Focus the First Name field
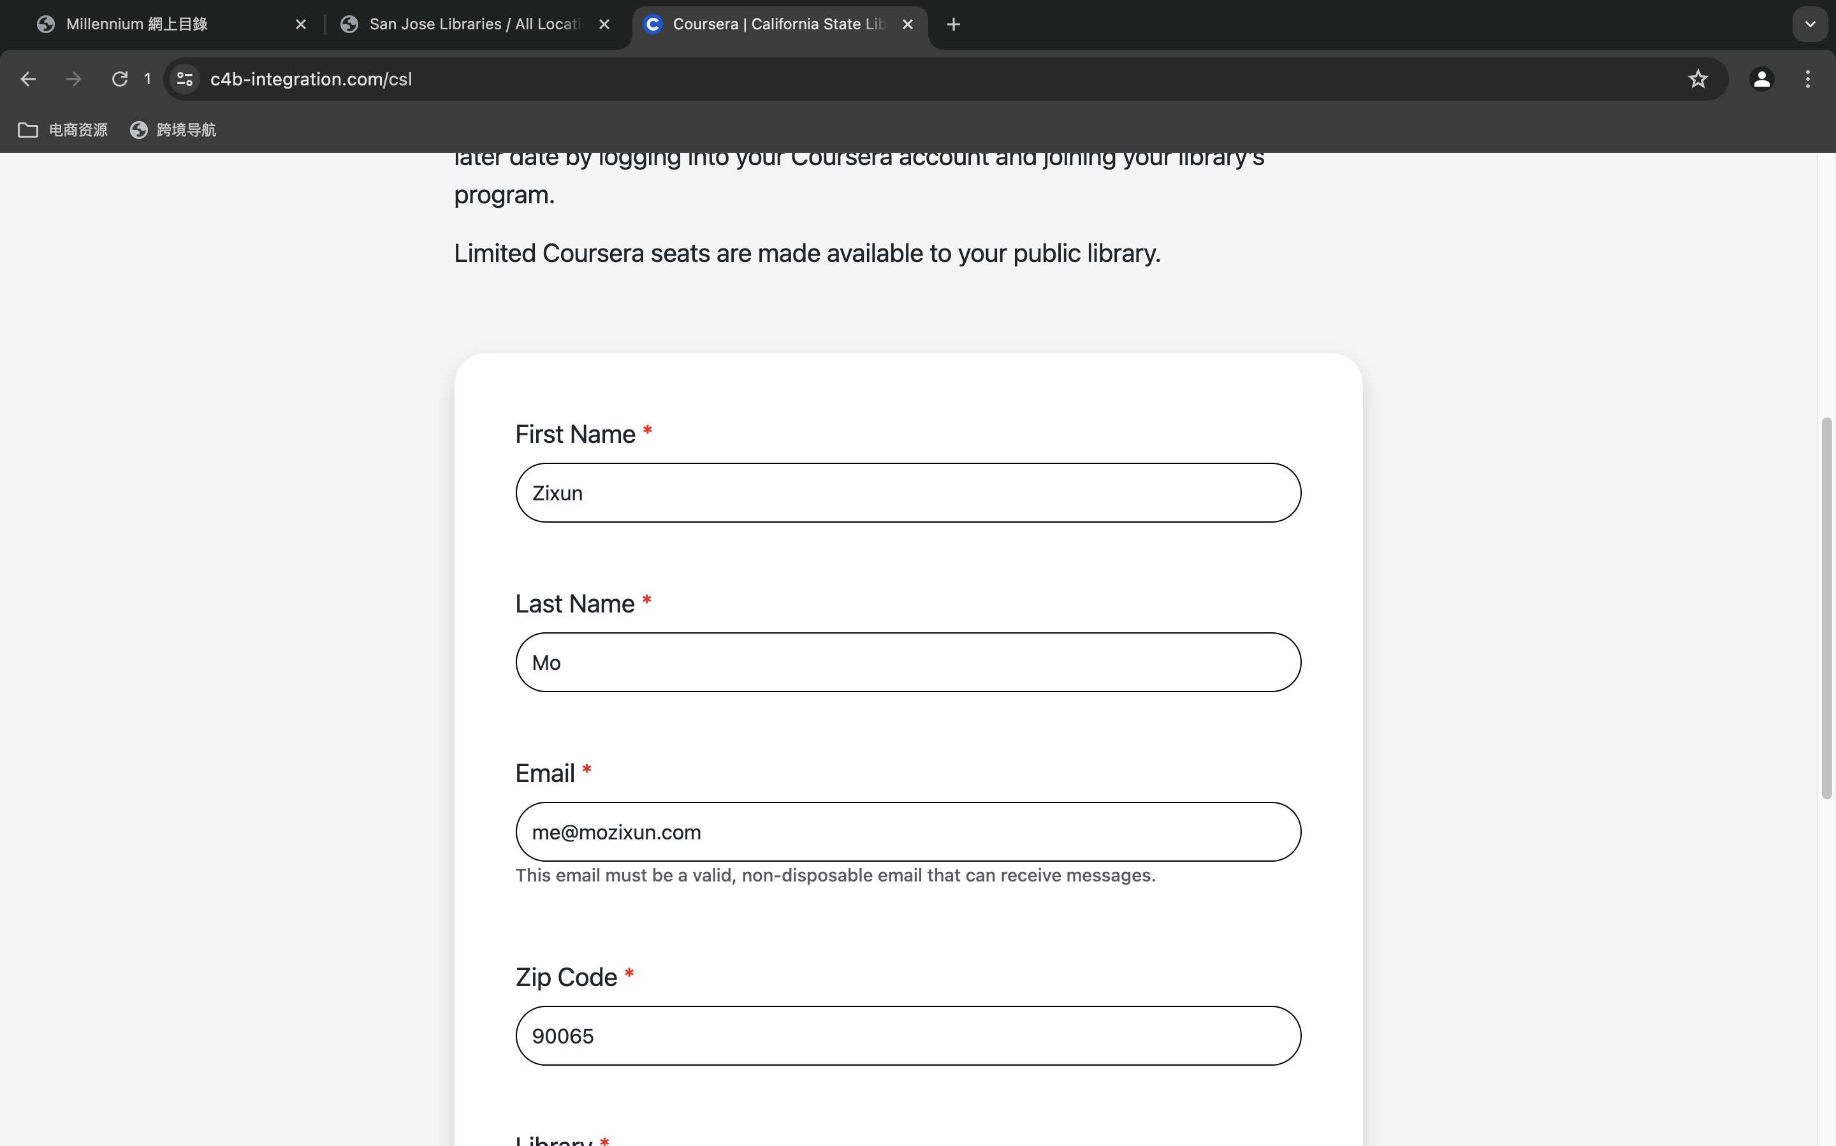Viewport: 1836px width, 1146px height. coord(908,493)
